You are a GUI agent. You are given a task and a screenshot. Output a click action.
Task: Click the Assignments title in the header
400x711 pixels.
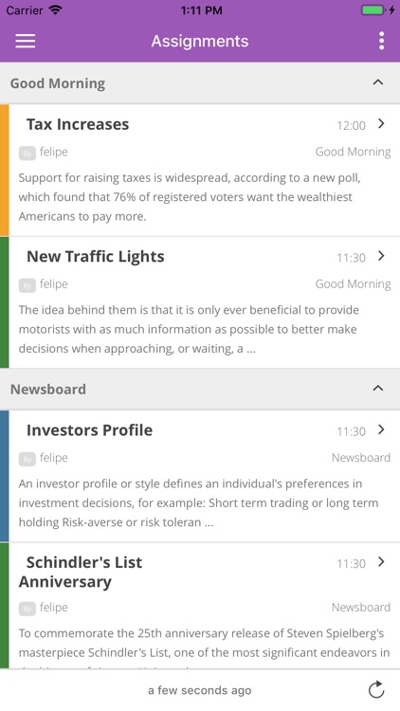[200, 41]
